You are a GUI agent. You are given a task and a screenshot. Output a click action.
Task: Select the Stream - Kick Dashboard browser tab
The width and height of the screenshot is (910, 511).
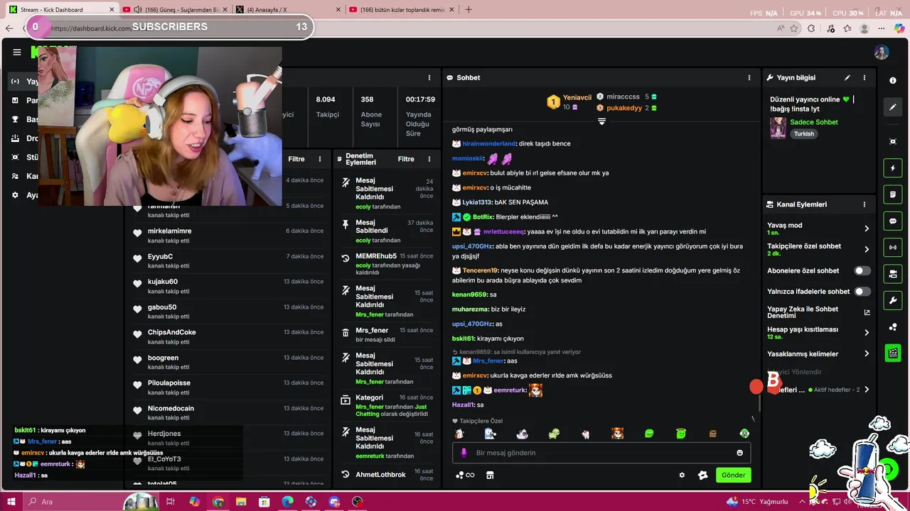tap(60, 9)
